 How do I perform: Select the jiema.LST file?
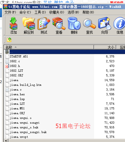point(17,104)
